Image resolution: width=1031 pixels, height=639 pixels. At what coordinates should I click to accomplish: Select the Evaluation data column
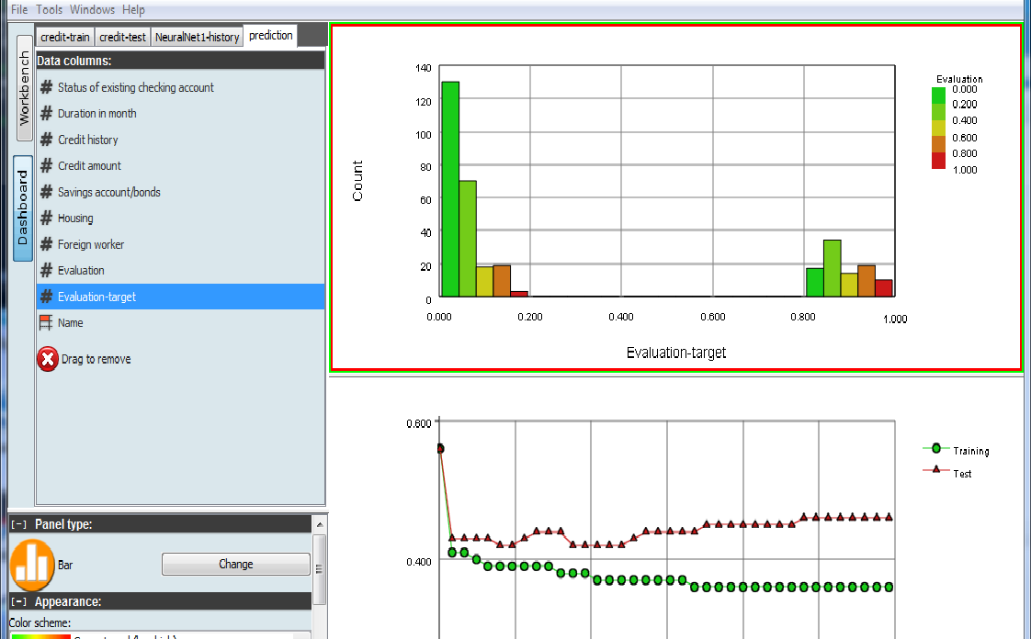click(x=81, y=271)
